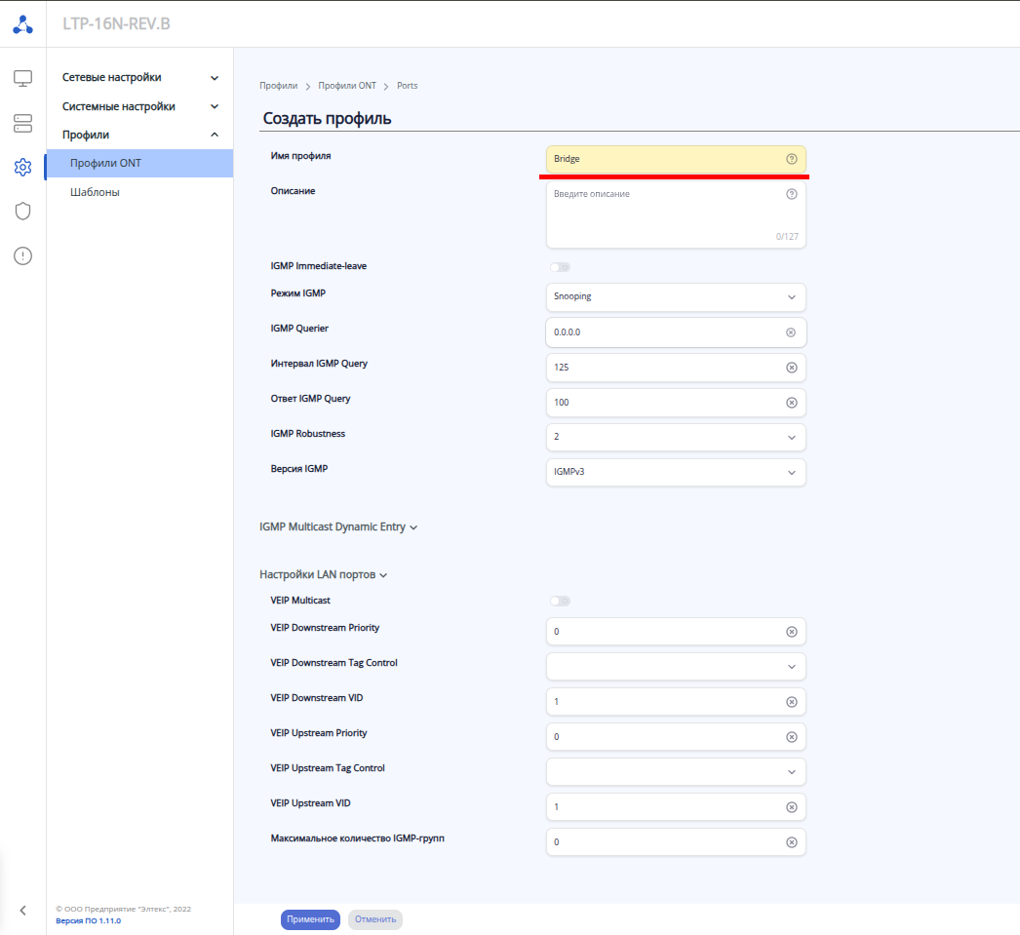Collapse sidebar with bottom left arrow
The width and height of the screenshot is (1020, 935).
tap(22, 911)
